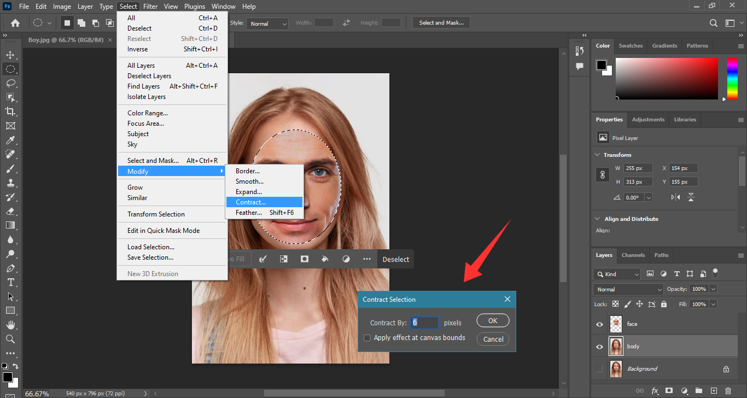Open the Filter menu
This screenshot has width=747, height=398.
[x=150, y=7]
